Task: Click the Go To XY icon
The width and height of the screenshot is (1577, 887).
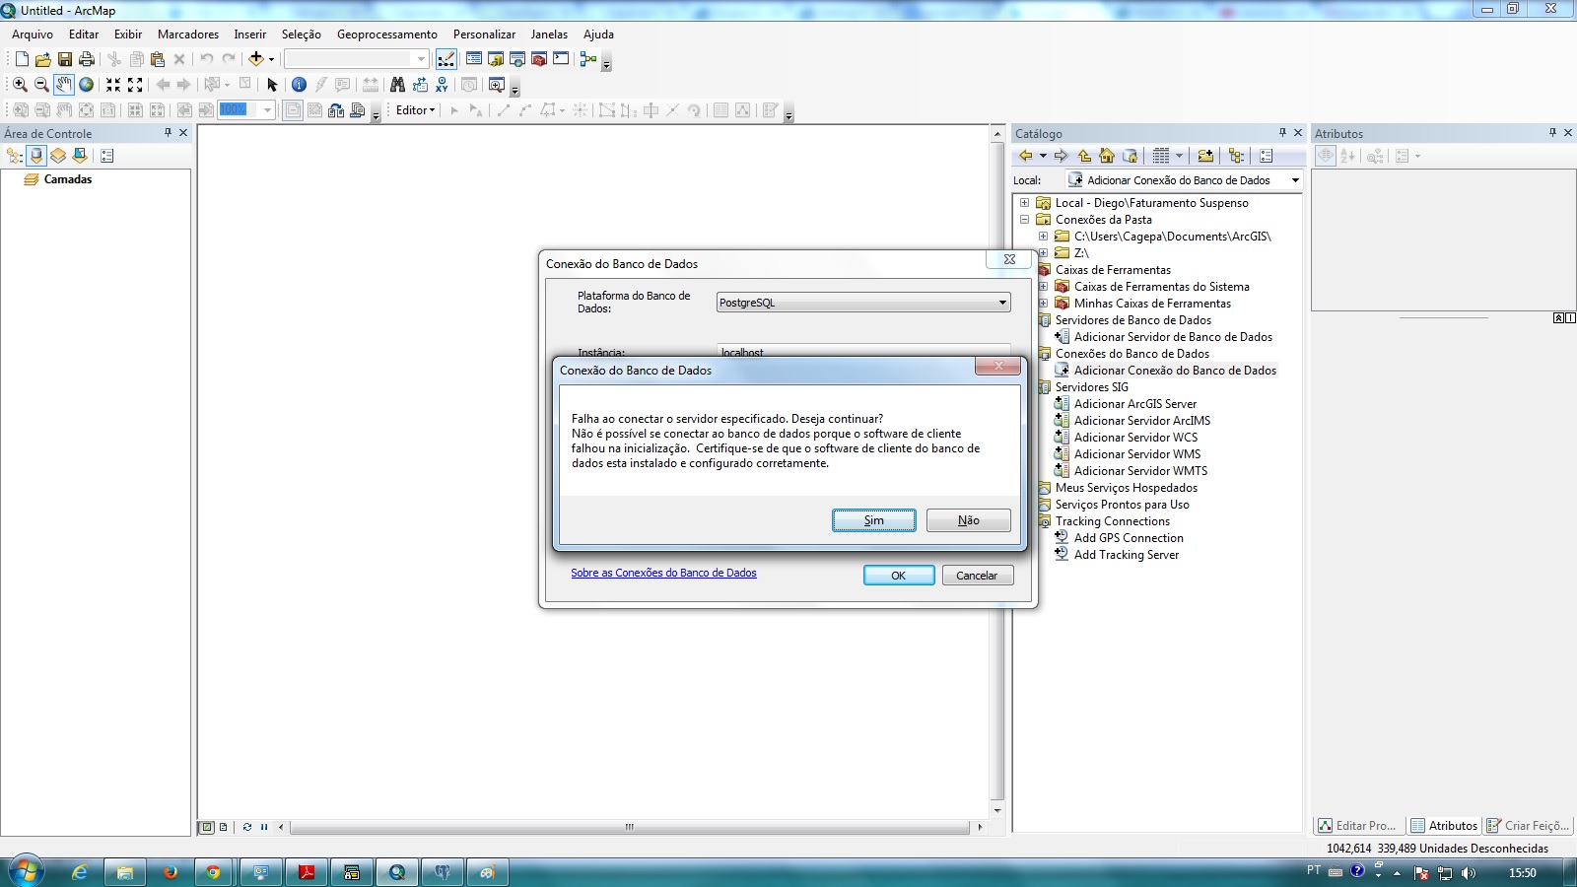Action: click(442, 85)
